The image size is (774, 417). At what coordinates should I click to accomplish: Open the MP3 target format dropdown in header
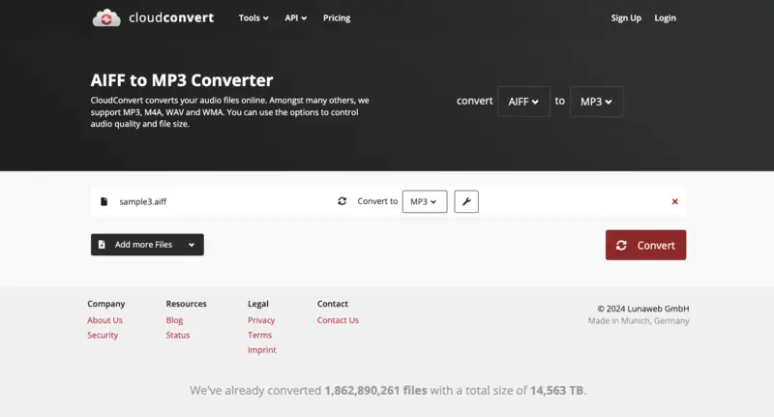tap(596, 102)
